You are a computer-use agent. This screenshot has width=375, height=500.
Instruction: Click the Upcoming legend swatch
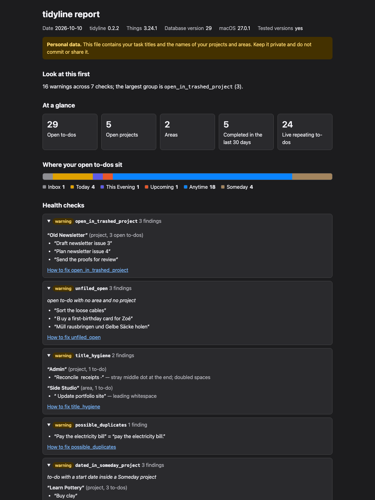(147, 187)
